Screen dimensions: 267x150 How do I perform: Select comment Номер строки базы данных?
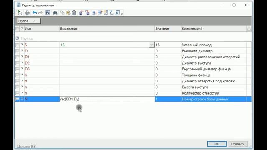[x=205, y=99]
